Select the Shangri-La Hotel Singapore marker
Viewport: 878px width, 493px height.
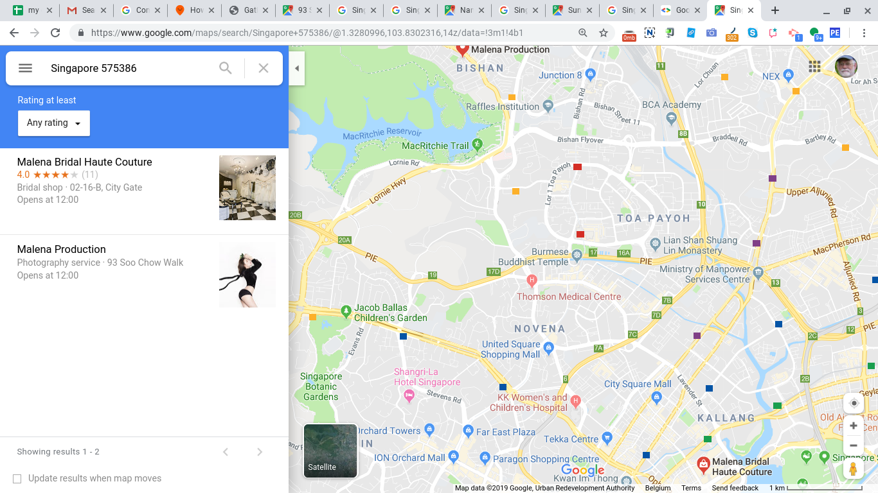click(409, 395)
